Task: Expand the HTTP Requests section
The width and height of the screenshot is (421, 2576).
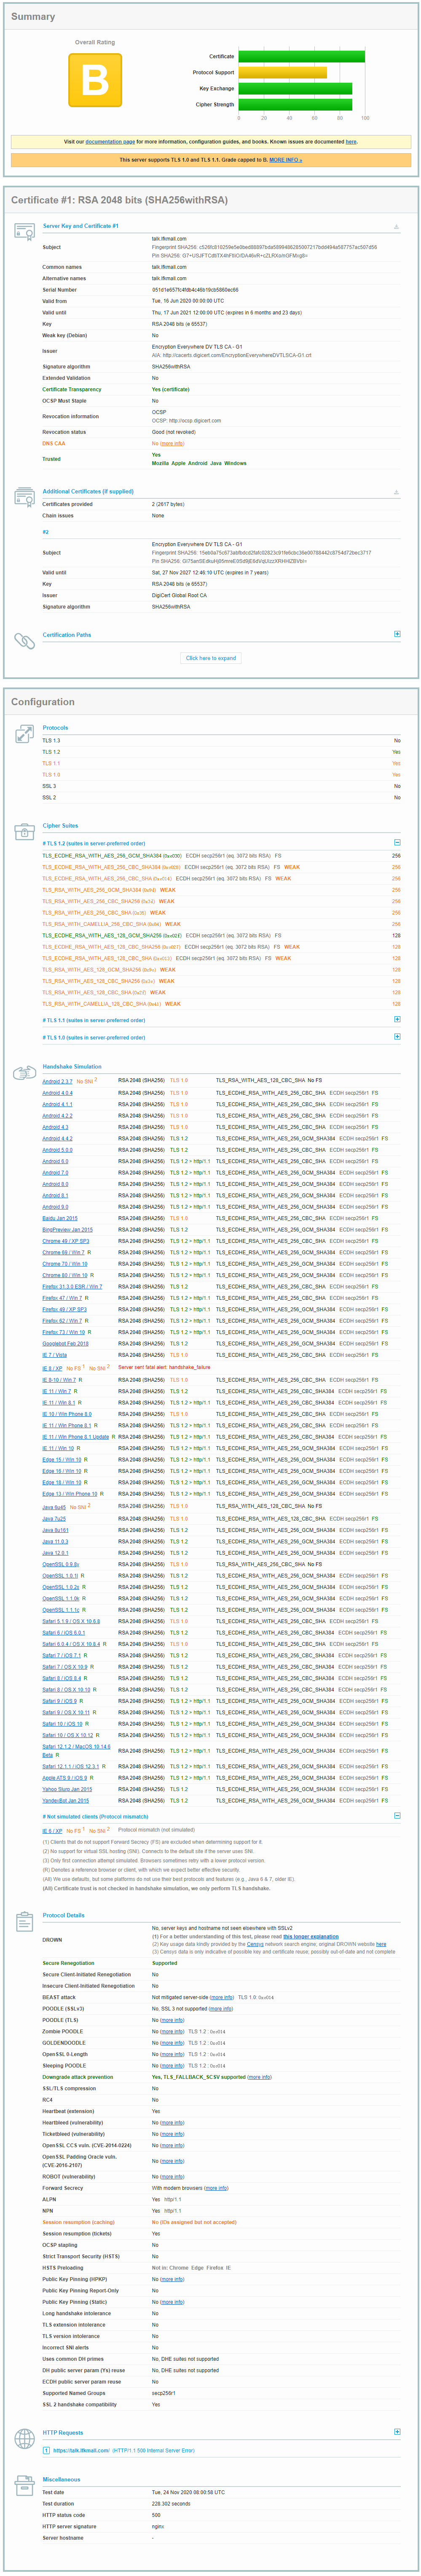Action: click(x=397, y=2432)
